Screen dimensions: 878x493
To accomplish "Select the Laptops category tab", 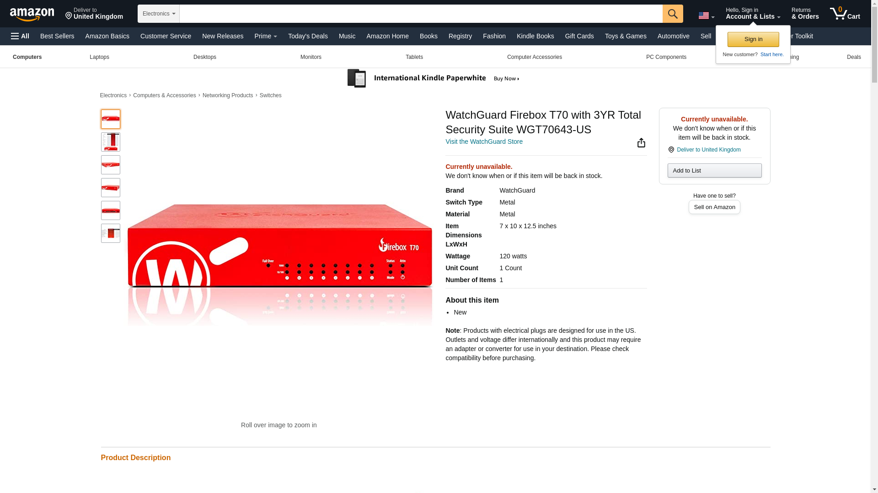I will pos(99,57).
